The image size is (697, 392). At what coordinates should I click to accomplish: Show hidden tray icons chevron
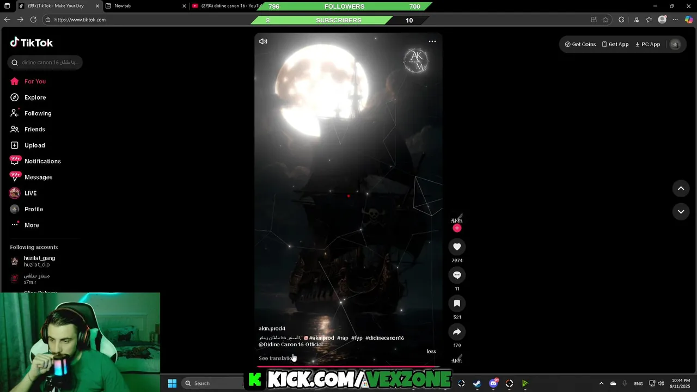tap(601, 383)
